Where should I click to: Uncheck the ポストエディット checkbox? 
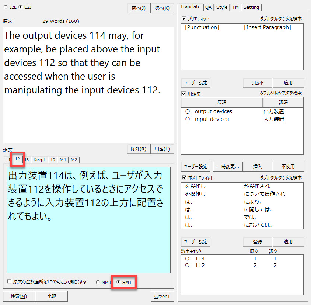[x=184, y=178]
